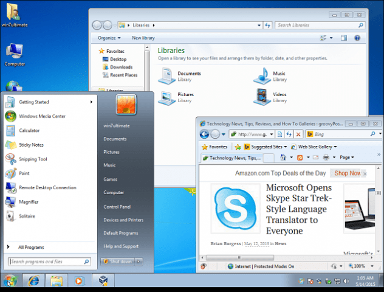The image size is (384, 292).
Task: Open shut down options arrow
Action: click(139, 262)
